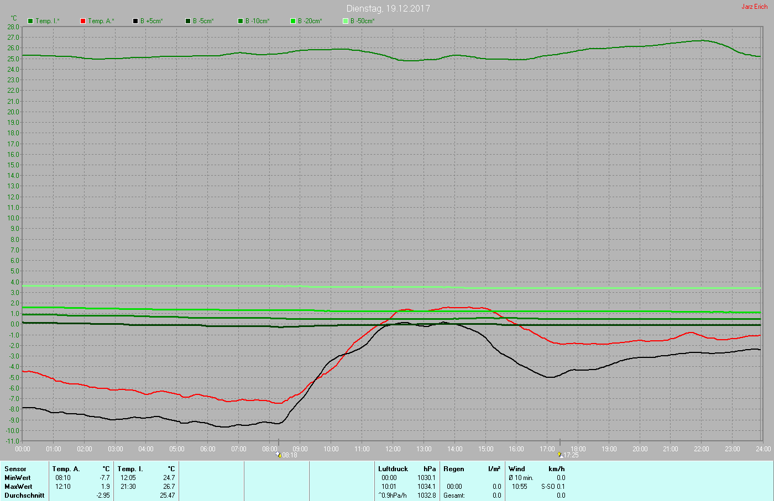
Task: Click the B -50cm* legend color swatch
Action: click(x=346, y=21)
